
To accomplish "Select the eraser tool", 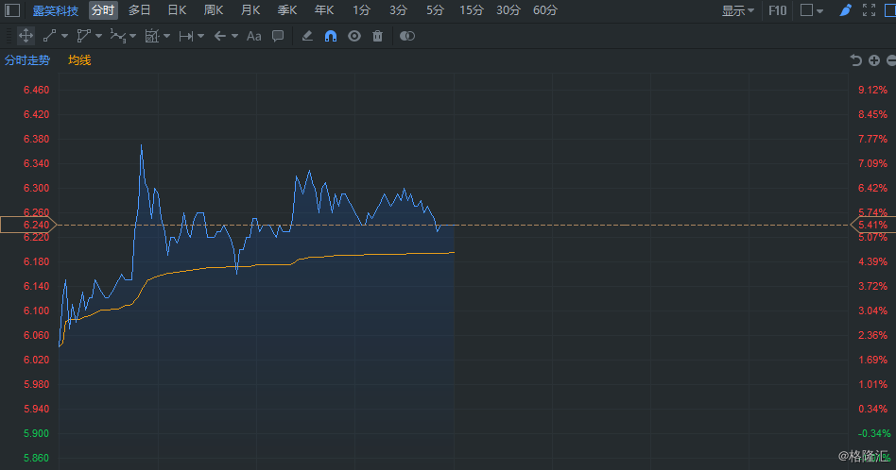I will point(307,36).
